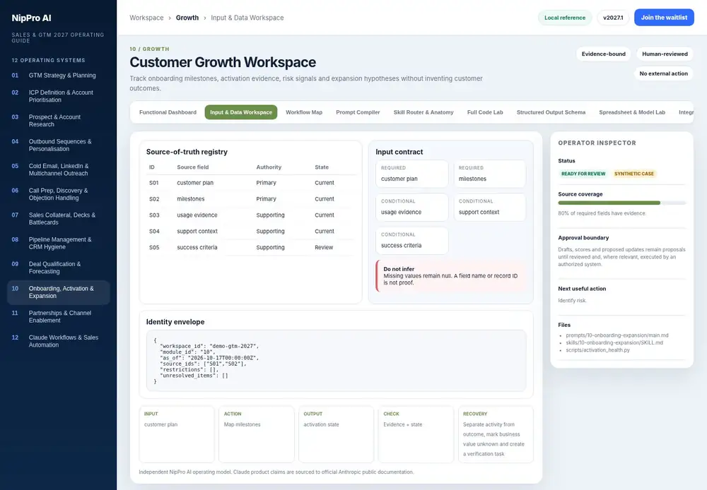Click the Growth breadcrumb
Viewport: 707px width, 490px height.
click(x=187, y=18)
